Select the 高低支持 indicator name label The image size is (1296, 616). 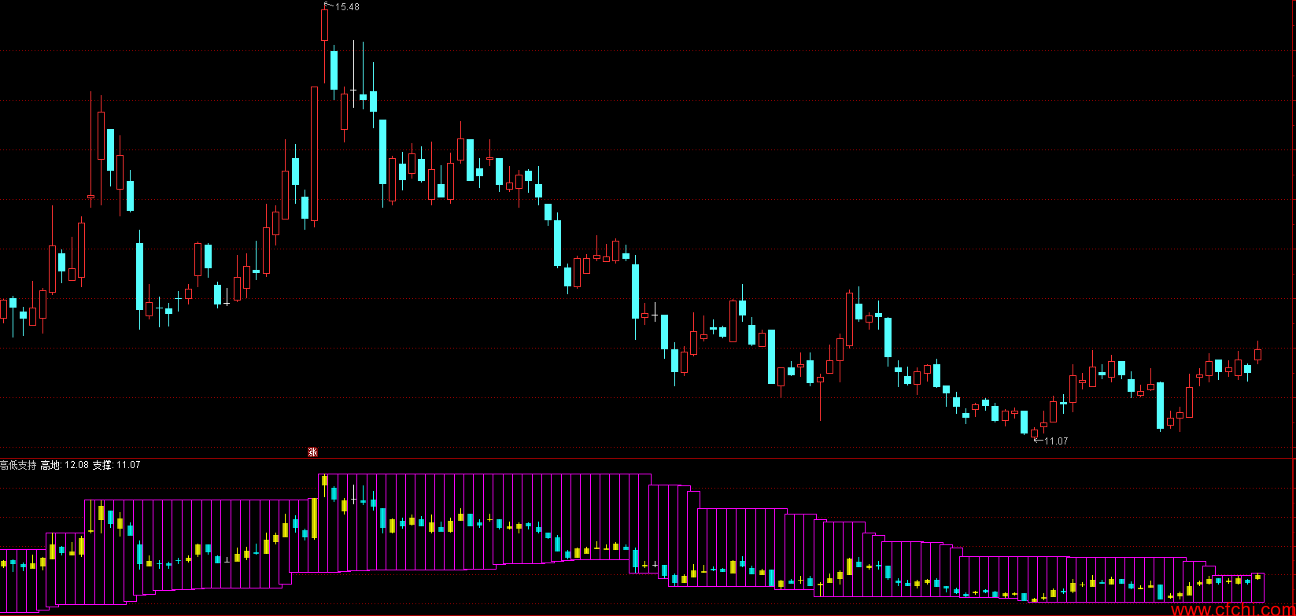18,465
